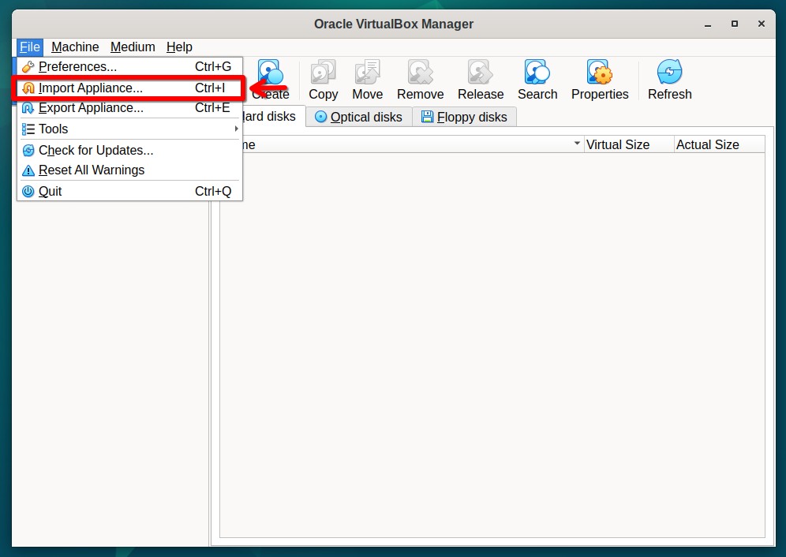Click the Check for Updates icon
Image resolution: width=786 pixels, height=557 pixels.
coord(28,151)
